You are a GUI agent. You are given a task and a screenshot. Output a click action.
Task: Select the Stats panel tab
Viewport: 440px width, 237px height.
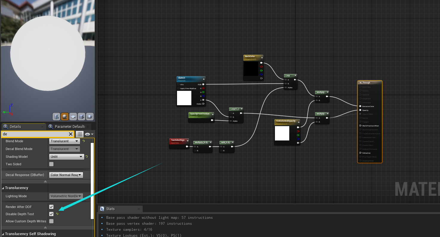pos(110,209)
